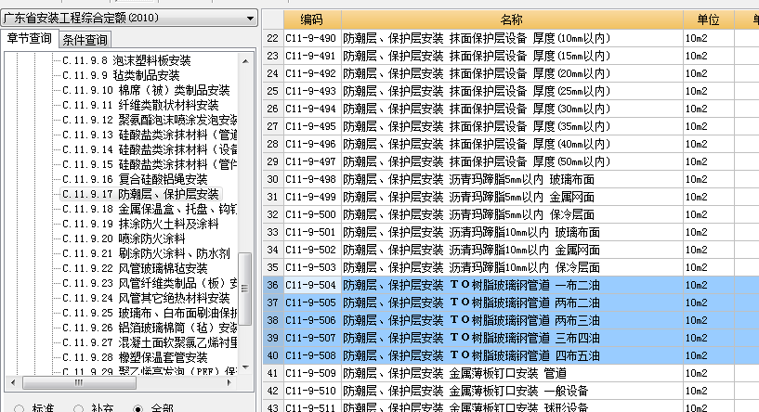Screen dimensions: 759x412
Task: Switch to the 条件查询 tab
Action: point(85,40)
